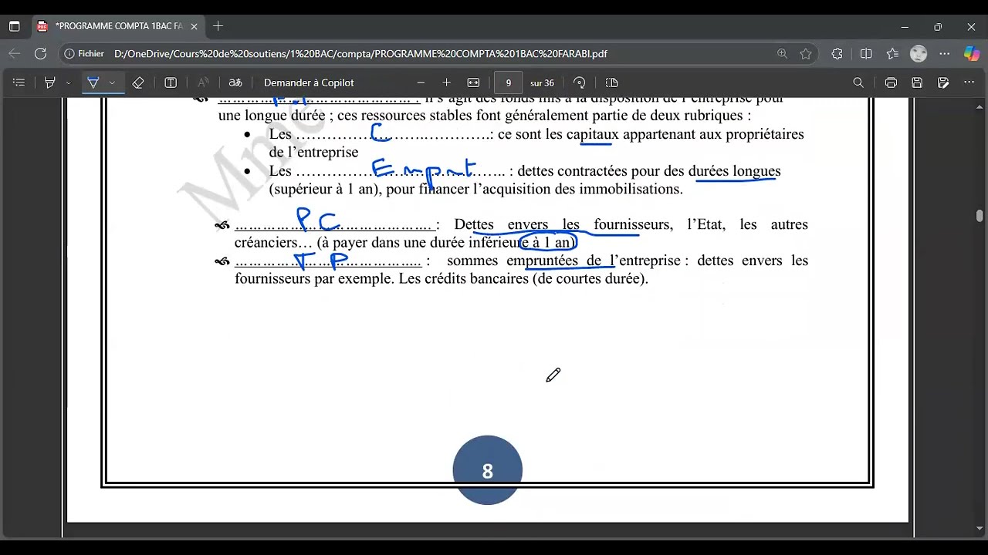
Task: Open the browser Extensions menu
Action: [837, 54]
